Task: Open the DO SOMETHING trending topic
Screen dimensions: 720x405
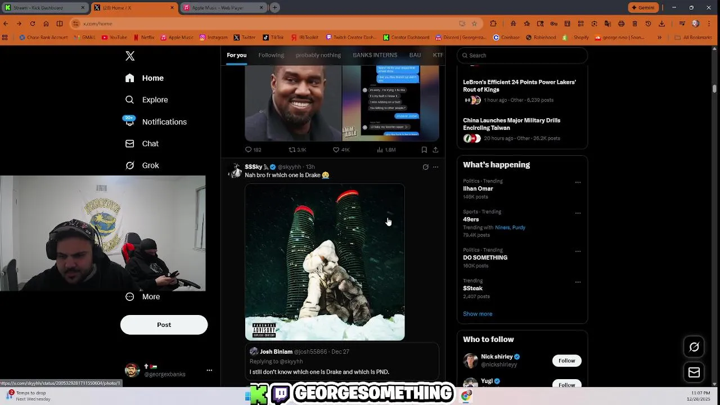Action: [485, 258]
